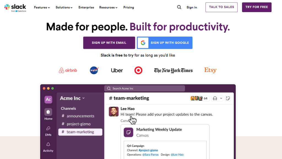Image resolution: width=282 pixels, height=159 pixels.
Task: Click Lee Hao's profile avatar
Action: (x=113, y=111)
